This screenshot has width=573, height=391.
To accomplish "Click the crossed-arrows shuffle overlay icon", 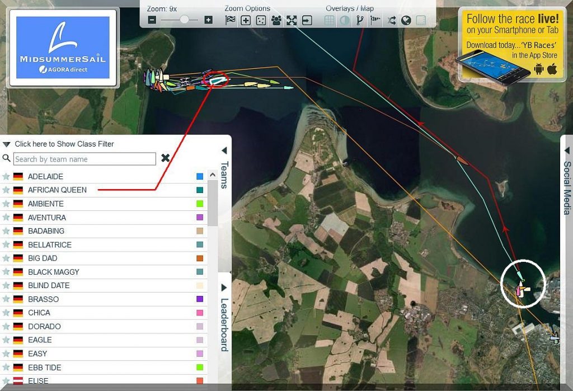I will tap(391, 21).
